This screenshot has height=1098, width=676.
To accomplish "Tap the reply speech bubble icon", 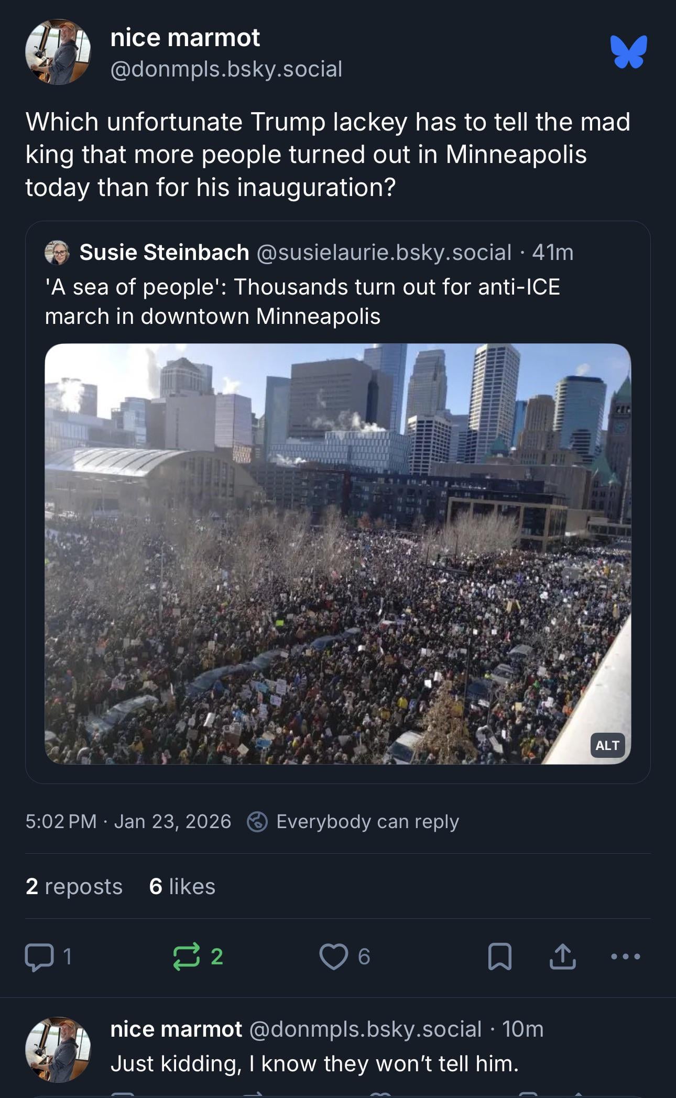I will (39, 956).
